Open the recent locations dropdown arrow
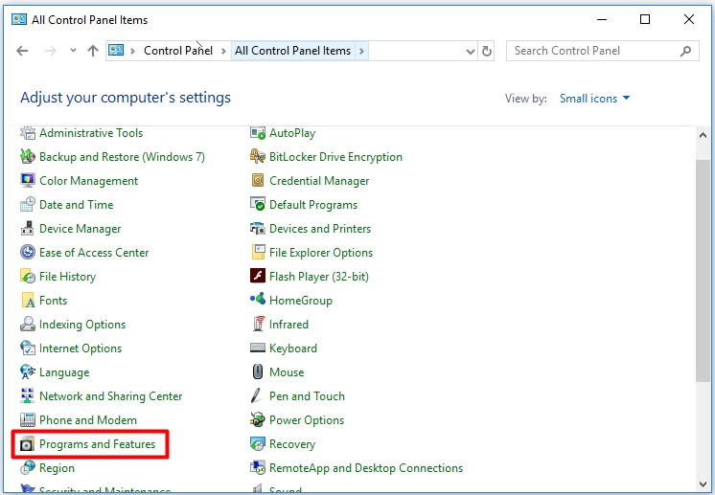Viewport: 715px width, 495px height. pos(73,51)
